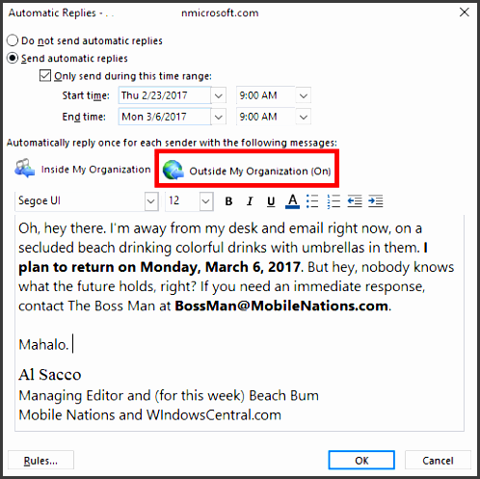Click the Thu 2/23/2017 start date field
Viewport: 480px width, 479px height.
point(165,95)
